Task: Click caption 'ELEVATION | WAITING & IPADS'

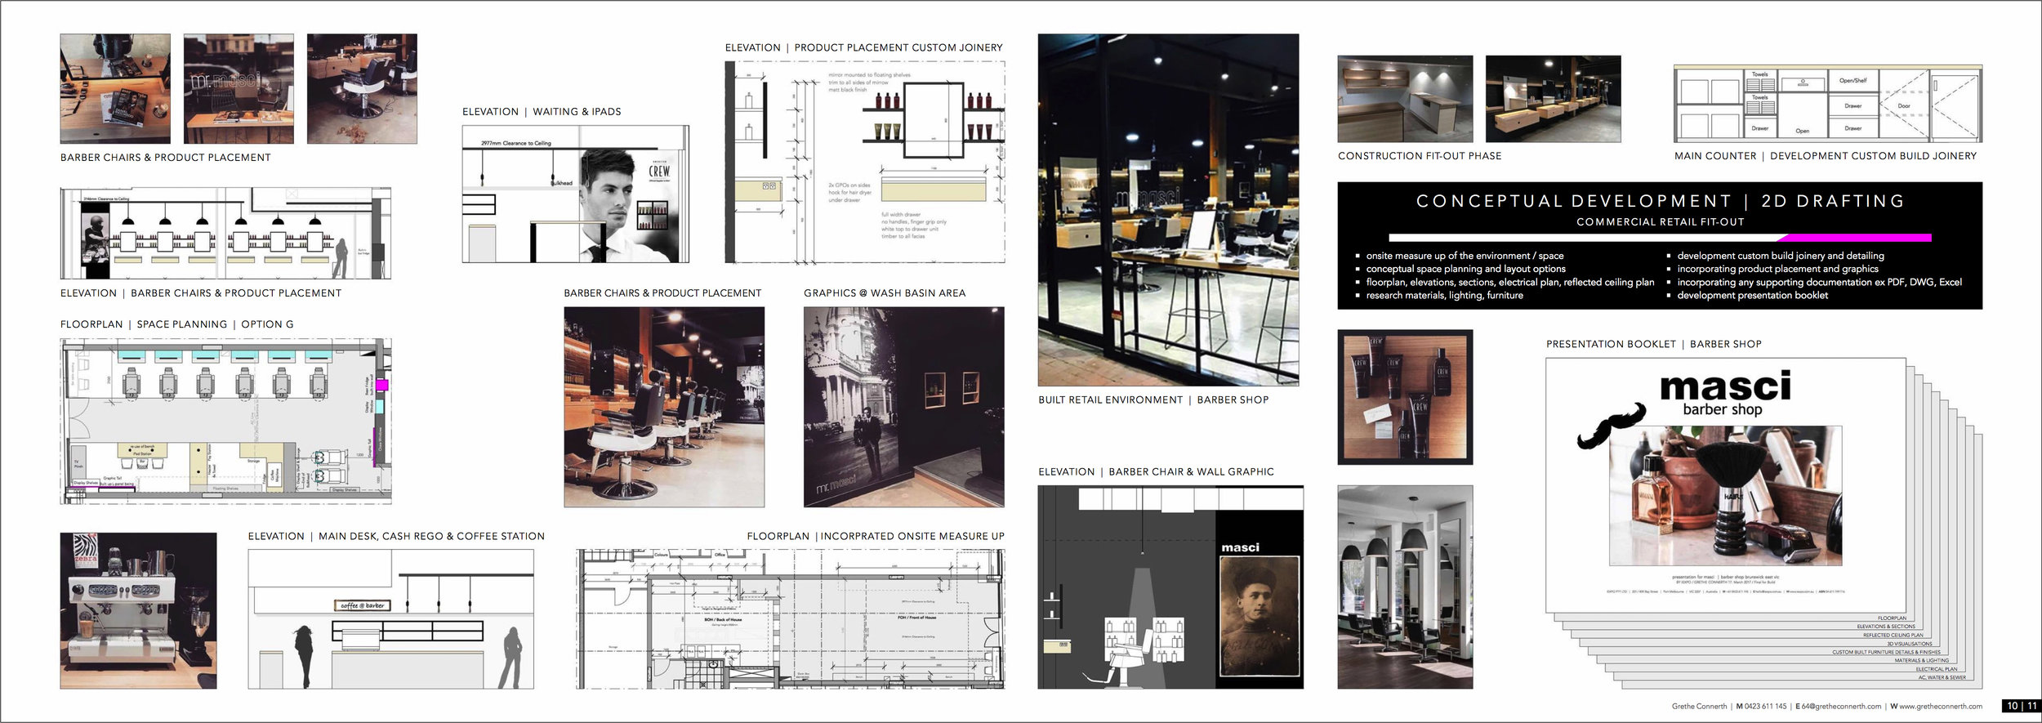Action: (542, 112)
